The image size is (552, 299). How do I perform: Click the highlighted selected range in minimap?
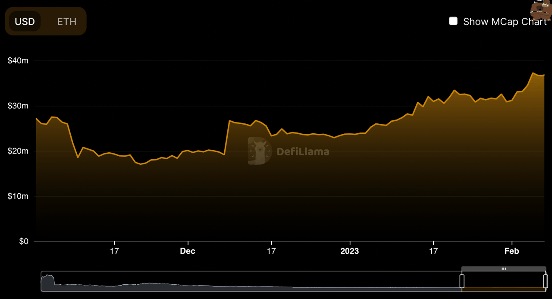(504, 281)
